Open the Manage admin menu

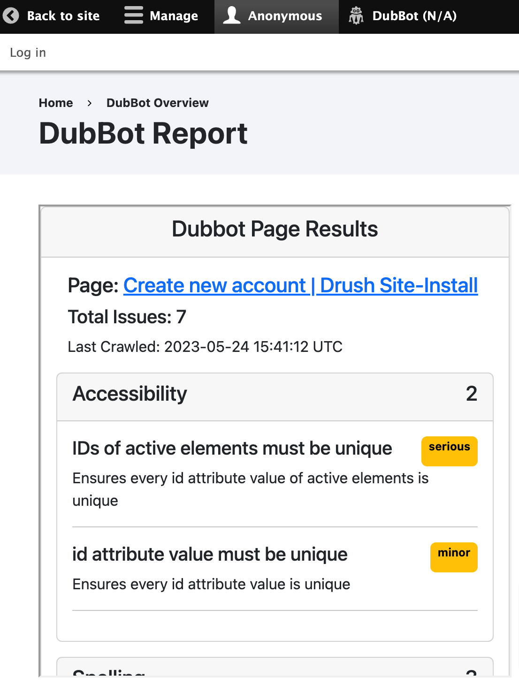click(x=174, y=16)
